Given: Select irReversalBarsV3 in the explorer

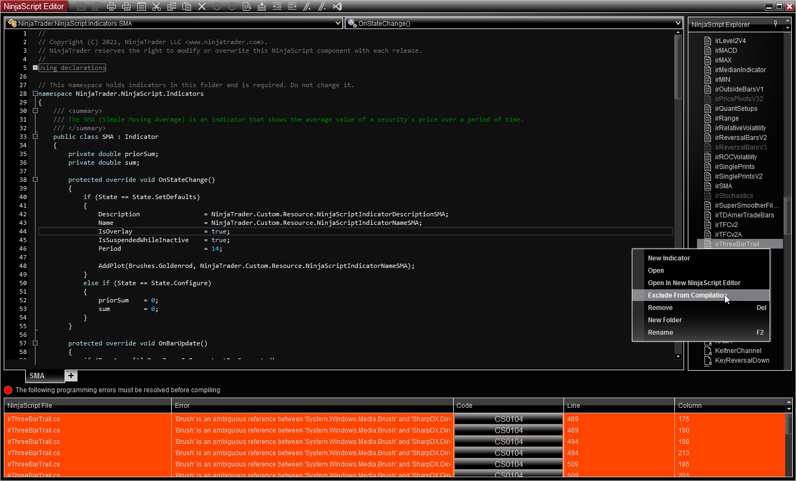Looking at the screenshot, I should (x=741, y=147).
